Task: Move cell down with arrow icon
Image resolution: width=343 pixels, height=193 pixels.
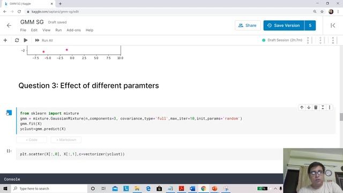Action: (309, 107)
